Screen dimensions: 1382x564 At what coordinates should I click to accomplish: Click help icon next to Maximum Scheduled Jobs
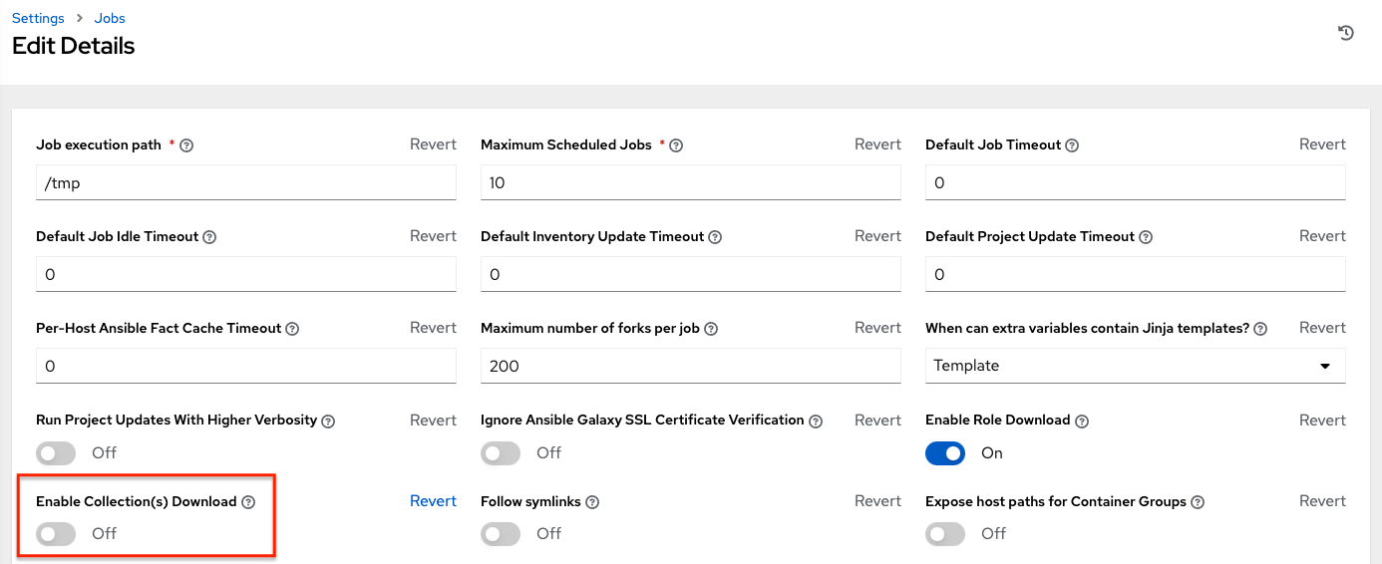(676, 145)
